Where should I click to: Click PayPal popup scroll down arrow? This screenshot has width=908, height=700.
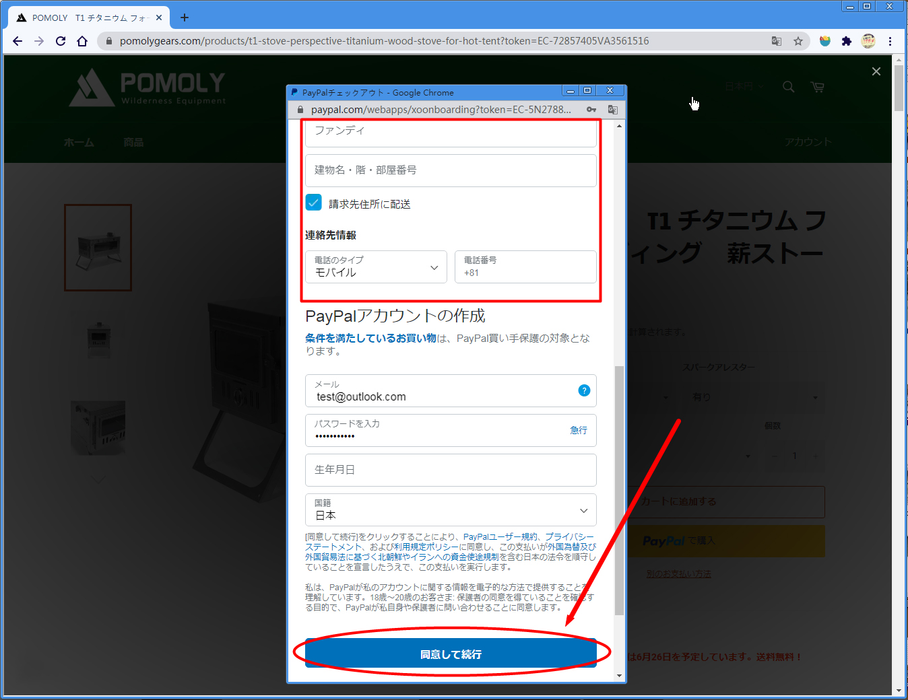coord(619,676)
